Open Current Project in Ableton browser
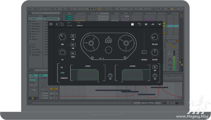211x120 pixels. 36,52
